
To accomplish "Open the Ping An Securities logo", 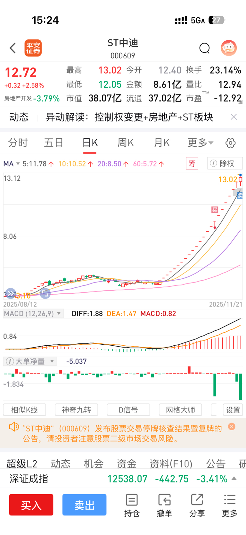I will (33, 48).
